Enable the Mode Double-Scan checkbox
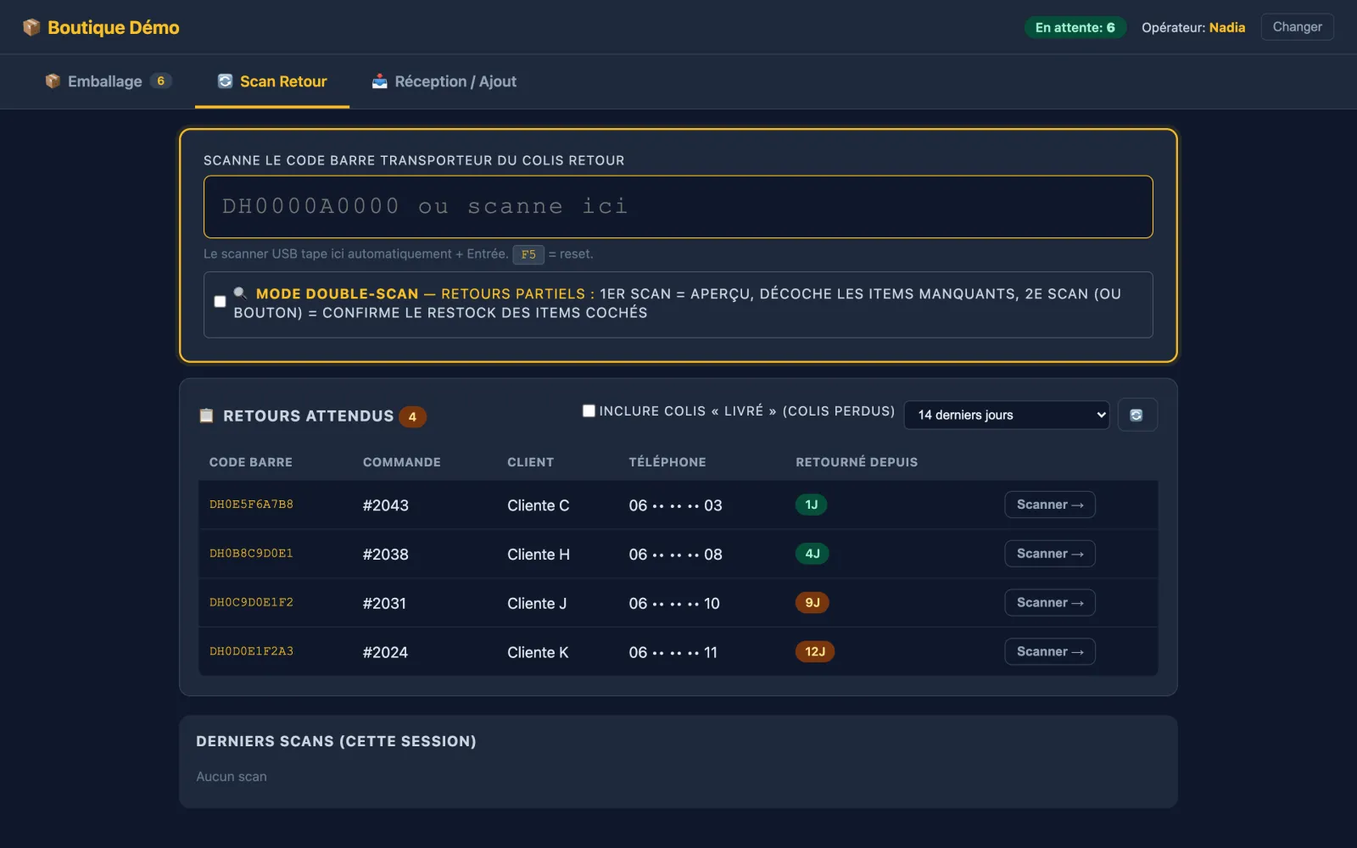This screenshot has width=1357, height=848. (x=220, y=301)
